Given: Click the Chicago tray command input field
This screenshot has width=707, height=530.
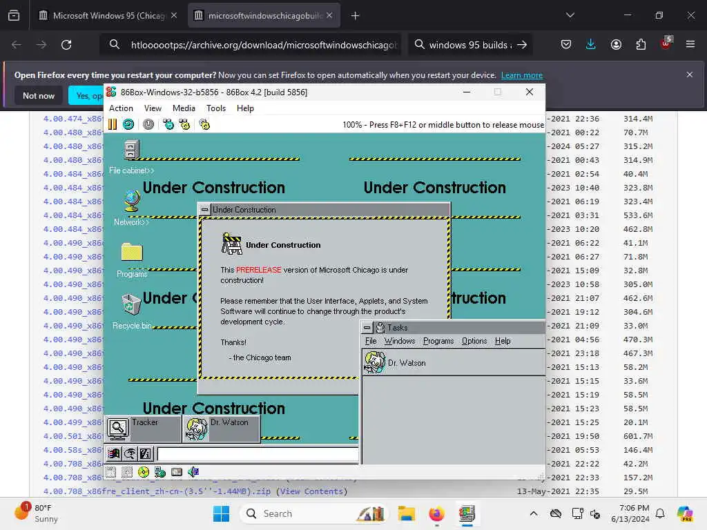Looking at the screenshot, I should 258,454.
